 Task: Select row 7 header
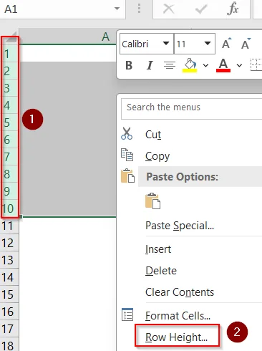tap(9, 157)
